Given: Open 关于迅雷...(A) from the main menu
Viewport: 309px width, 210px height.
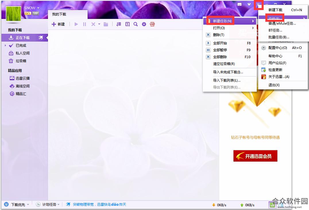Looking at the screenshot, I should coord(283,77).
